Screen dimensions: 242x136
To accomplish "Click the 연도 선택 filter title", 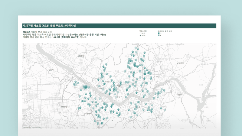I will tap(142, 31).
